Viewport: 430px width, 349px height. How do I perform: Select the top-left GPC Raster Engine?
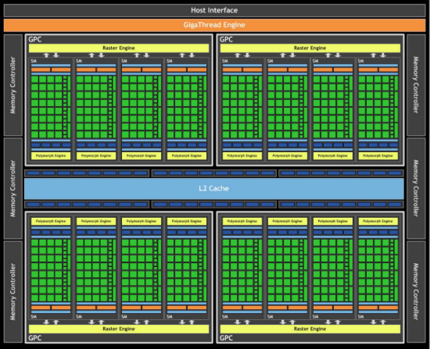tap(119, 48)
